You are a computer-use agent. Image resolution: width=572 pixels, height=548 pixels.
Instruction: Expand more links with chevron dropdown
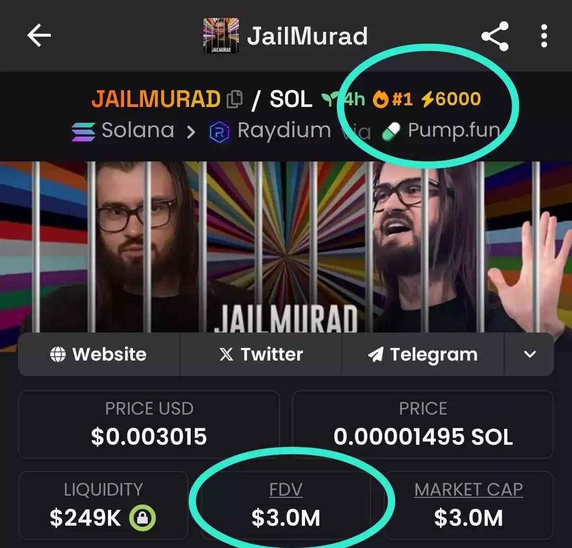[529, 354]
